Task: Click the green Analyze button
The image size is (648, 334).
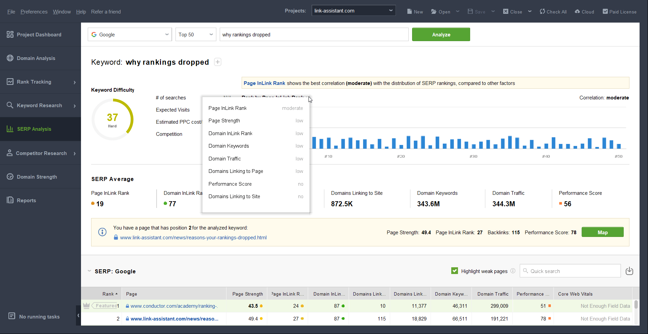Action: pyautogui.click(x=441, y=34)
